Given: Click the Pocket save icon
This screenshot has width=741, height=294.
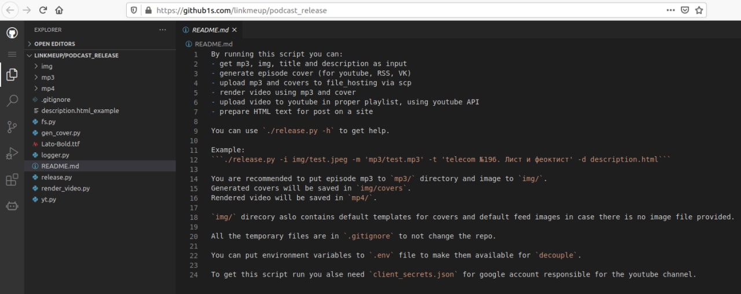Looking at the screenshot, I should pyautogui.click(x=685, y=10).
